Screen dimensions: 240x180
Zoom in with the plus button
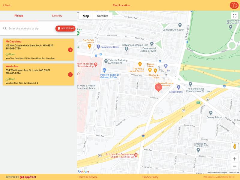point(235,159)
